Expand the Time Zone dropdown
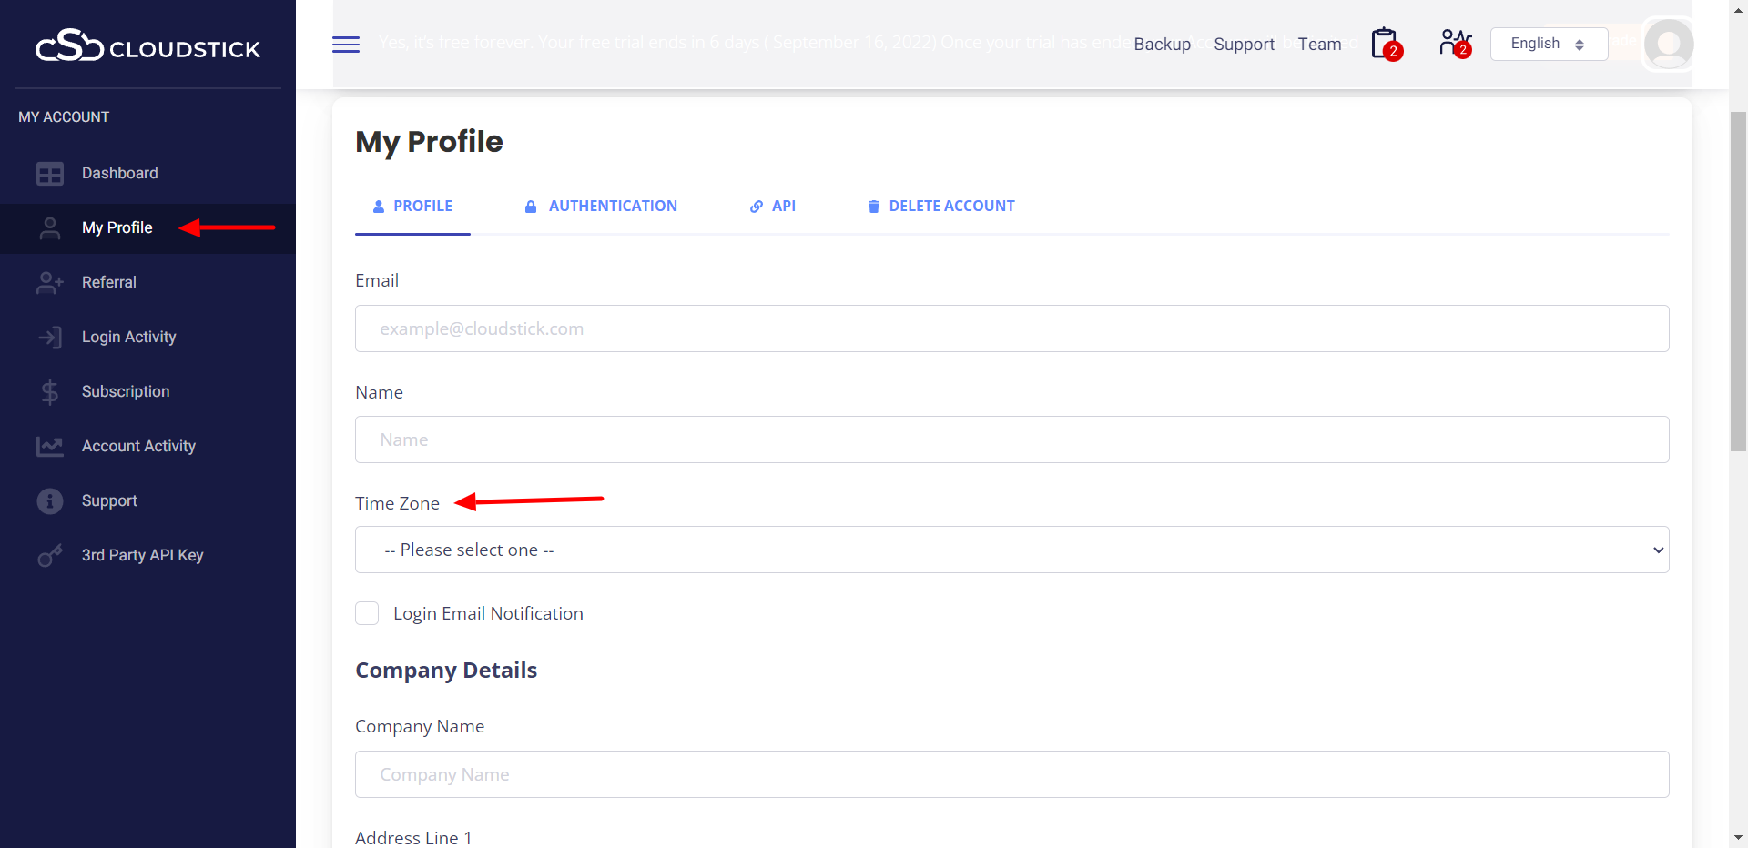 tap(1011, 550)
